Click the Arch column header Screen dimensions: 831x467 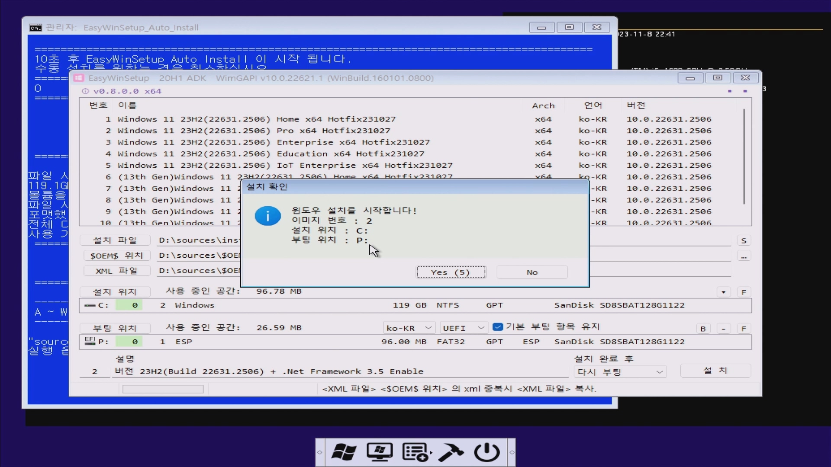point(543,106)
